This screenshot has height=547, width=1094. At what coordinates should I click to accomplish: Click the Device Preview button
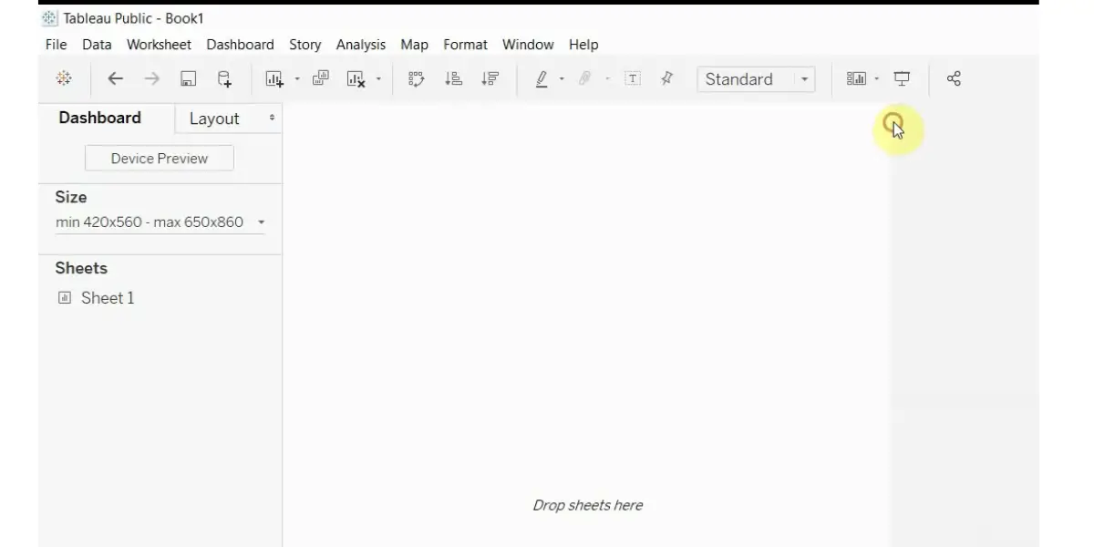tap(160, 158)
